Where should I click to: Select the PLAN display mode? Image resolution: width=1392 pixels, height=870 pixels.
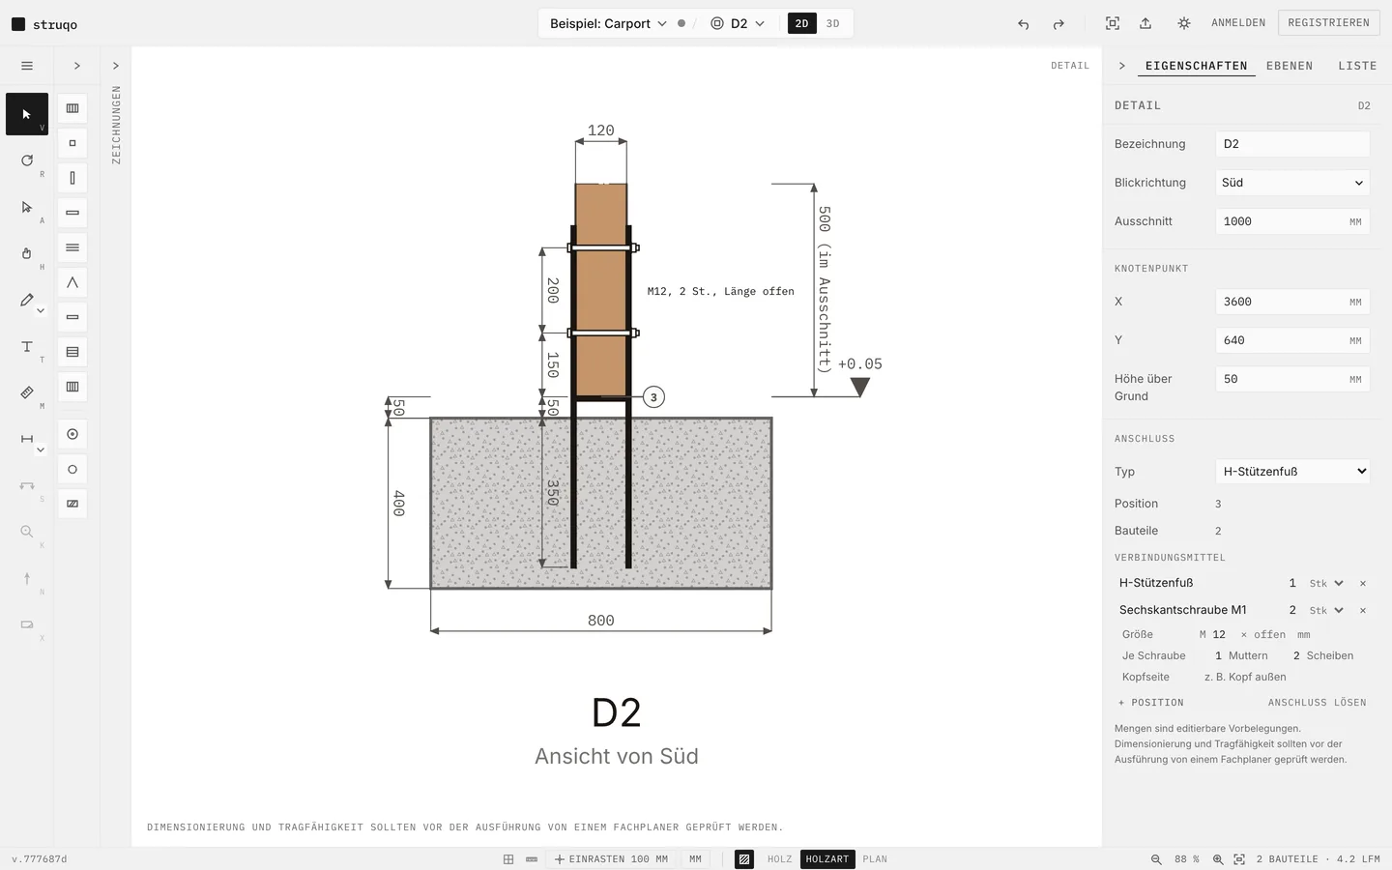click(875, 859)
